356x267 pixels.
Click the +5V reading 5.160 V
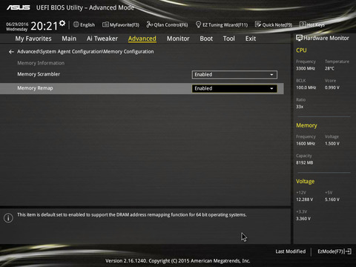click(332, 200)
